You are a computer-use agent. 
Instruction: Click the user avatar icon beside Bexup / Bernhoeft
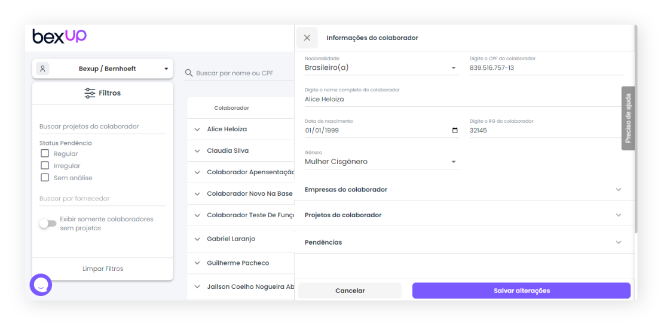click(x=42, y=69)
